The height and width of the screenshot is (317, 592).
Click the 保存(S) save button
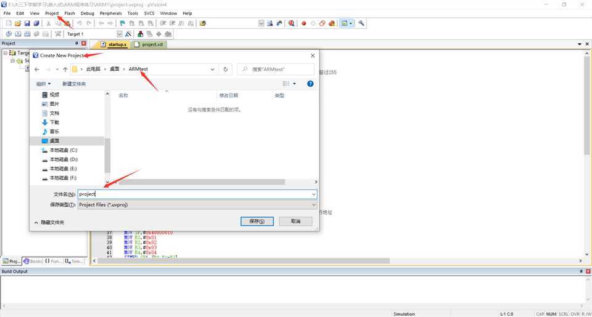pyautogui.click(x=257, y=221)
